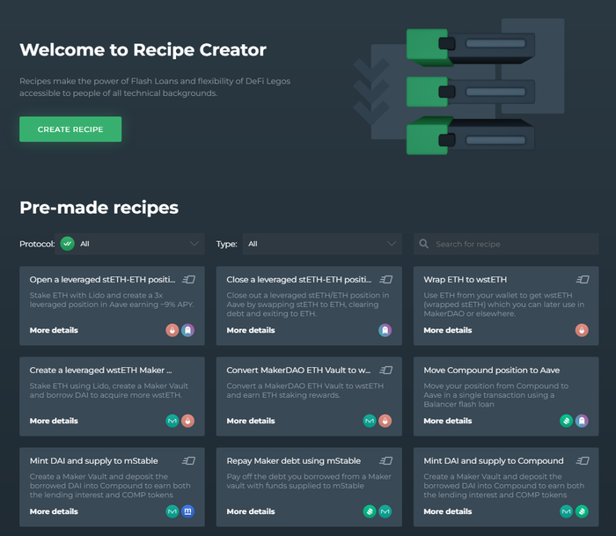The width and height of the screenshot is (616, 536).
Task: Click Maker icon on Create leveraged wstETH Maker card
Action: point(172,421)
